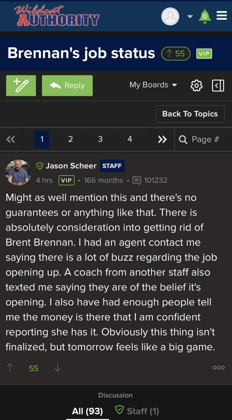Toggle the thread upvote 55 badge
232x420 pixels.
click(176, 54)
